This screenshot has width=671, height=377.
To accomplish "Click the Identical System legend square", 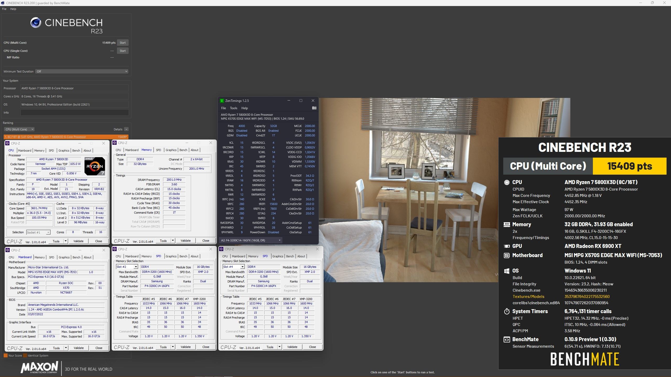I will (x=25, y=356).
